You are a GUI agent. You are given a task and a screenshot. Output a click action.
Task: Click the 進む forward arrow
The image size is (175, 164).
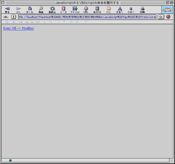click(x=18, y=10)
